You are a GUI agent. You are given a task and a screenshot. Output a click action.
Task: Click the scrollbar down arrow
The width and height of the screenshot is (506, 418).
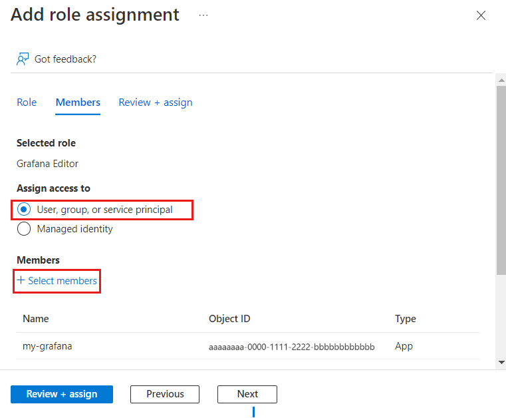tap(501, 362)
